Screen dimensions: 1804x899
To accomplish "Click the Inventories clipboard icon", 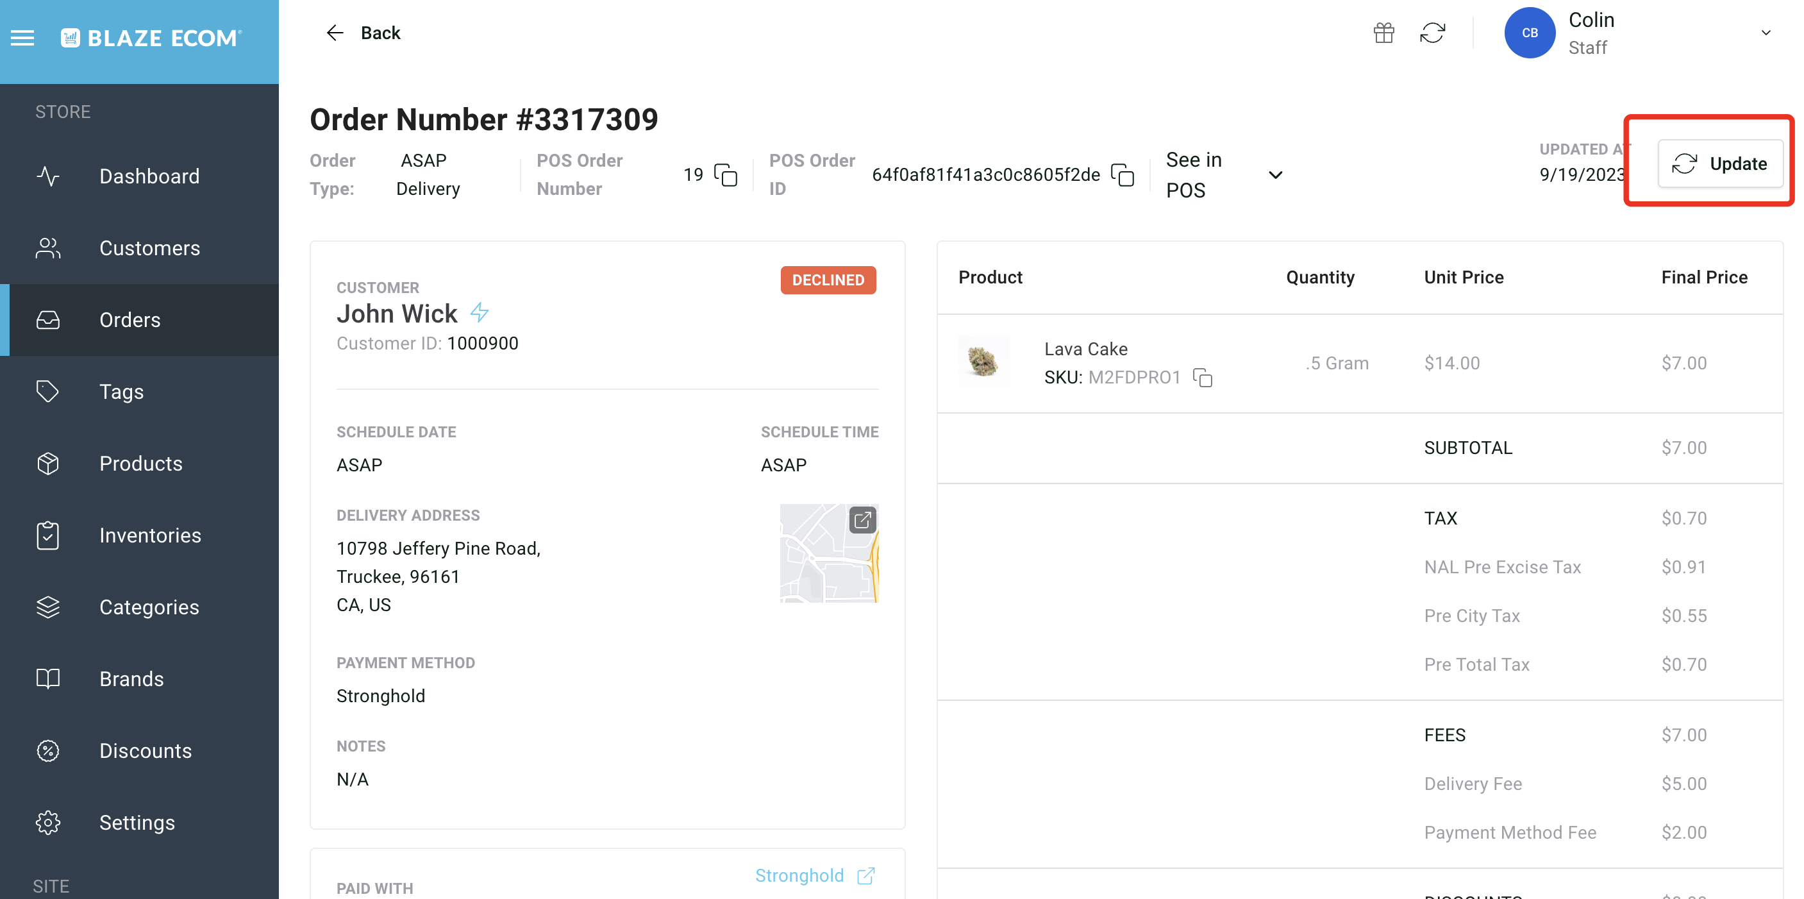I will point(47,535).
